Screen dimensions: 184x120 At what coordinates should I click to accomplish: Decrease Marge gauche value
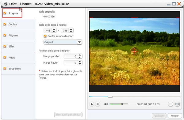[80, 58]
